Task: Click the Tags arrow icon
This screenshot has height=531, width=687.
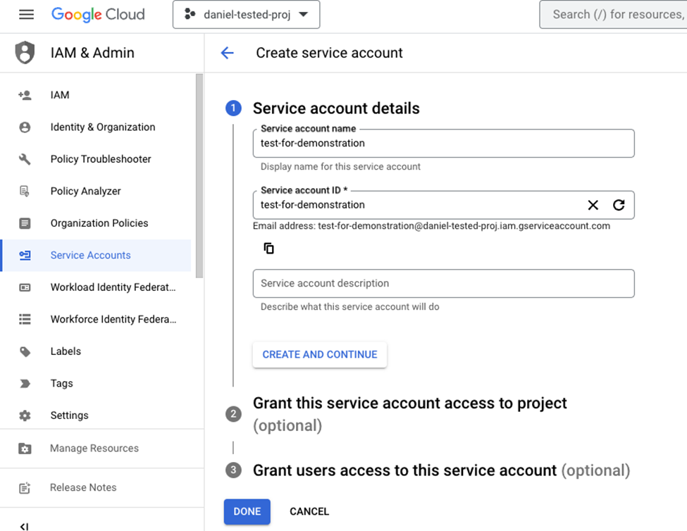Action: click(x=25, y=384)
